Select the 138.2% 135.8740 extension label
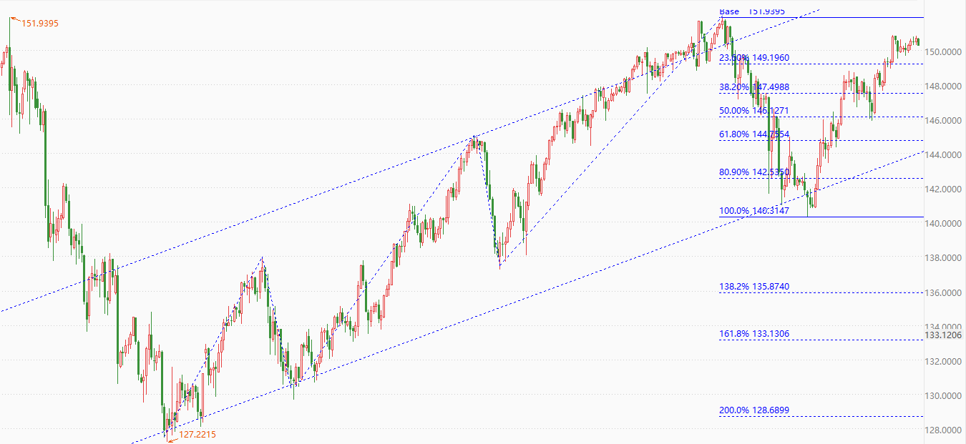The width and height of the screenshot is (966, 444). pyautogui.click(x=754, y=287)
